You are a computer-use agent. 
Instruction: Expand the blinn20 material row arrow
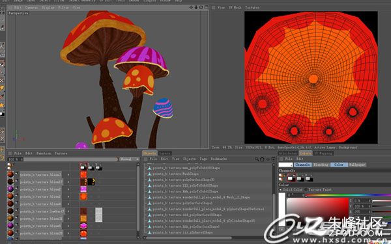[x=68, y=233]
